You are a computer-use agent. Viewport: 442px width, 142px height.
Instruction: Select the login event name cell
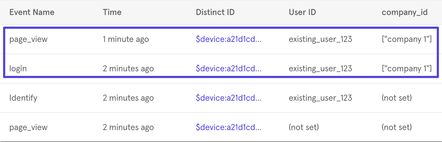click(18, 69)
